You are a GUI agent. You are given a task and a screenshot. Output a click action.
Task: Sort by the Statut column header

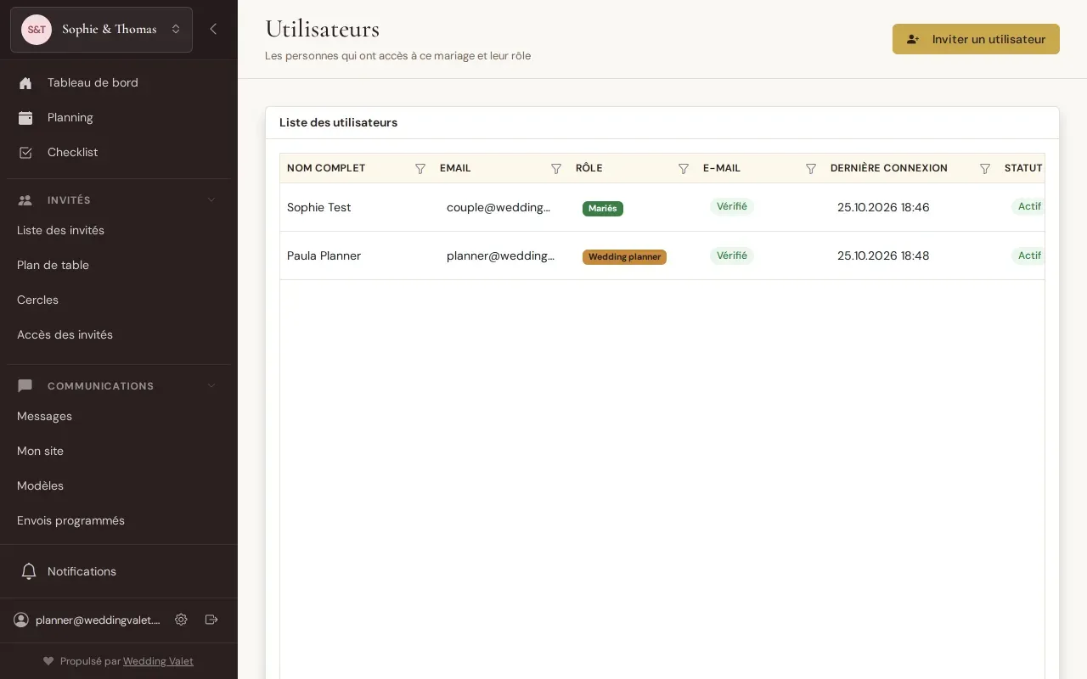tap(1023, 168)
